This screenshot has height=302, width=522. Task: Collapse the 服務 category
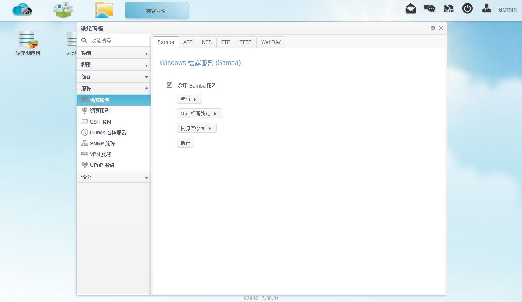(114, 88)
